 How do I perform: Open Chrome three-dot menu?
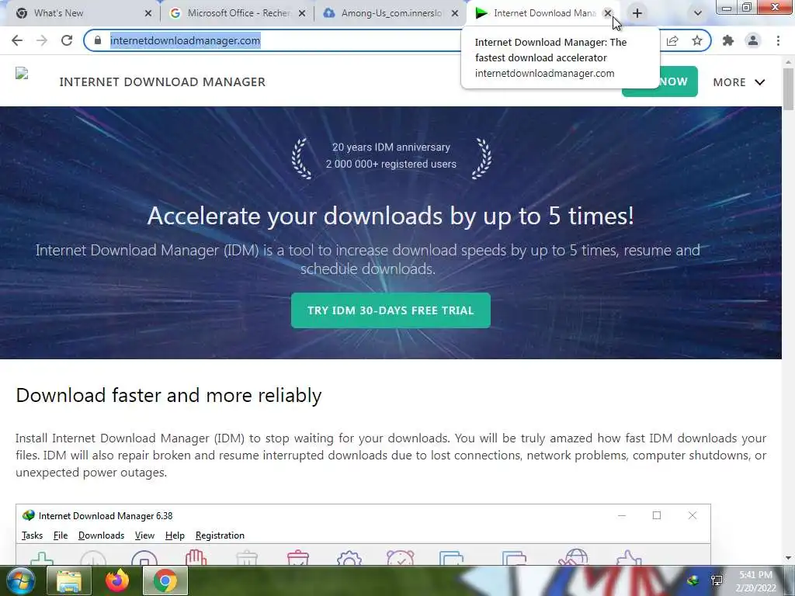pyautogui.click(x=778, y=40)
